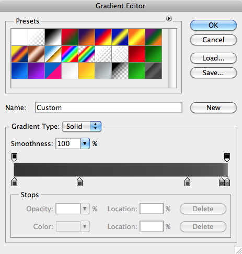Choose the orange to yellow gradient preset

coord(86,71)
